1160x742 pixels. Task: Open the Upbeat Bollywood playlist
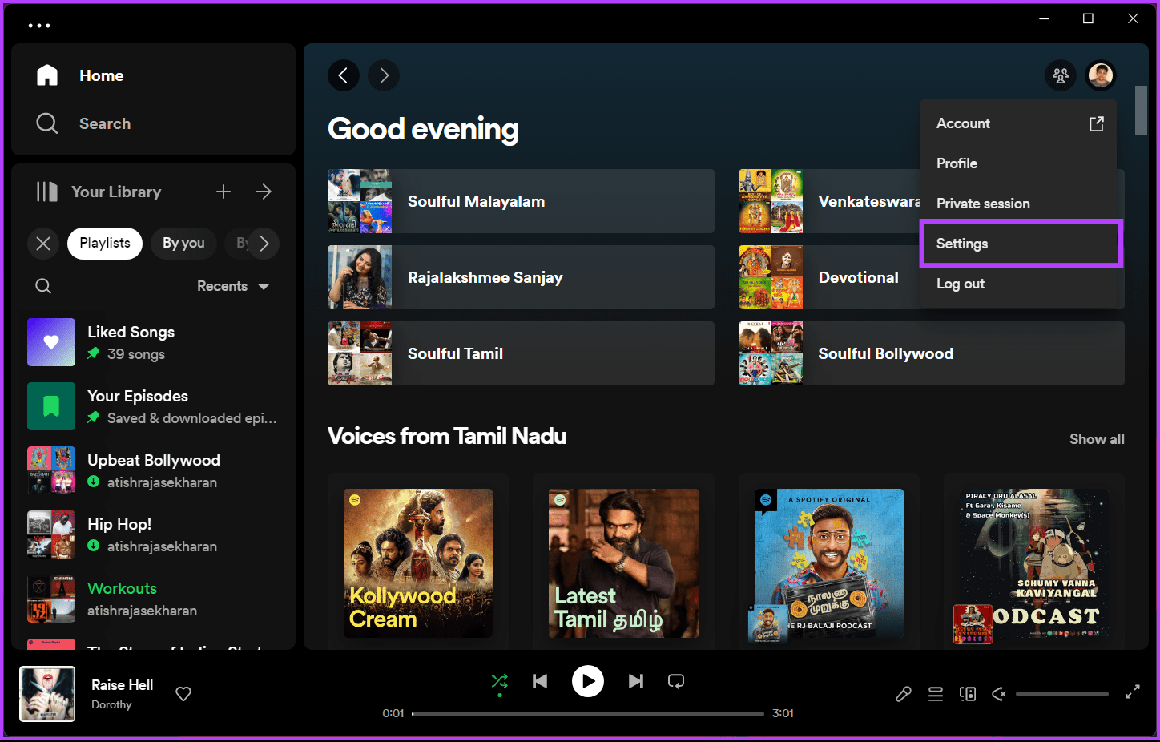pyautogui.click(x=153, y=470)
